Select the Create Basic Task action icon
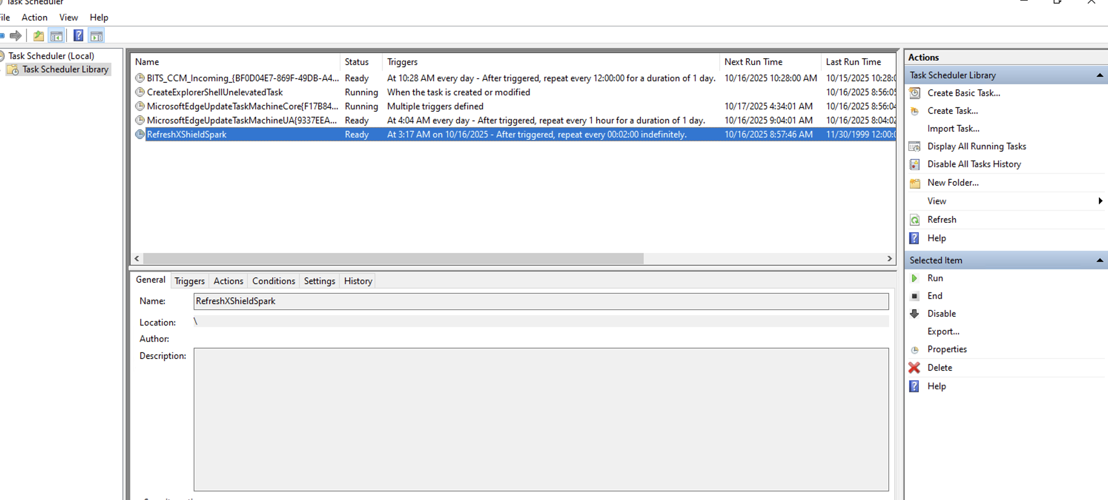 pyautogui.click(x=914, y=93)
